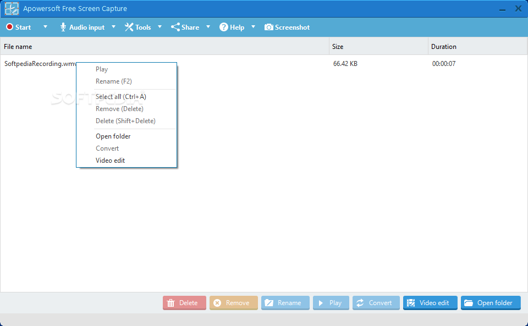Click the Start text in toolbar
The height and width of the screenshot is (326, 528).
pyautogui.click(x=23, y=27)
